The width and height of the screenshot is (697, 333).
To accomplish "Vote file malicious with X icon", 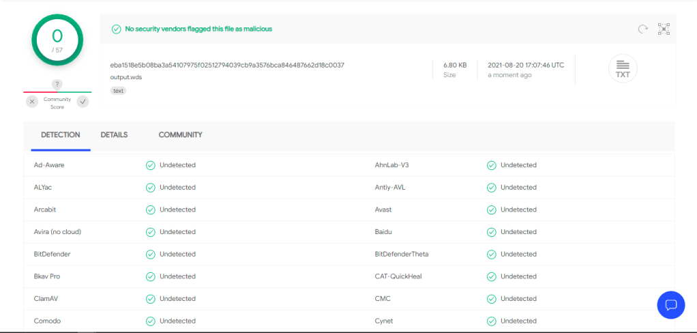I will (32, 102).
